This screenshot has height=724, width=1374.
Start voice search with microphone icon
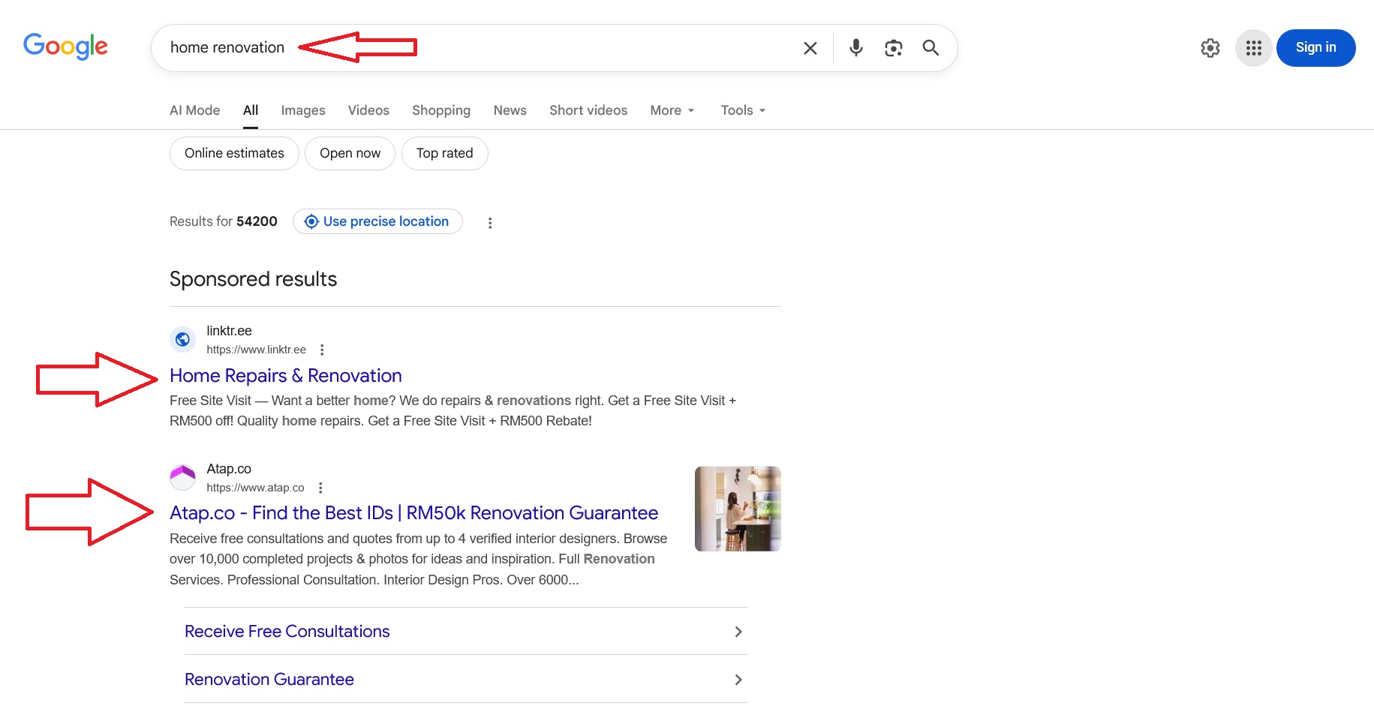[855, 48]
